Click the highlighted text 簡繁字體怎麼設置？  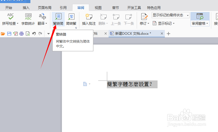point(132,84)
